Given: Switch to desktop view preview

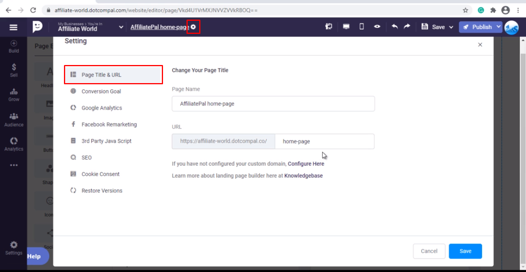Looking at the screenshot, I should click(x=346, y=27).
